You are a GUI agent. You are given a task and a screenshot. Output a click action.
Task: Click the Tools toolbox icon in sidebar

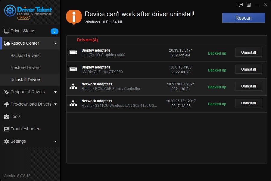tap(7, 116)
